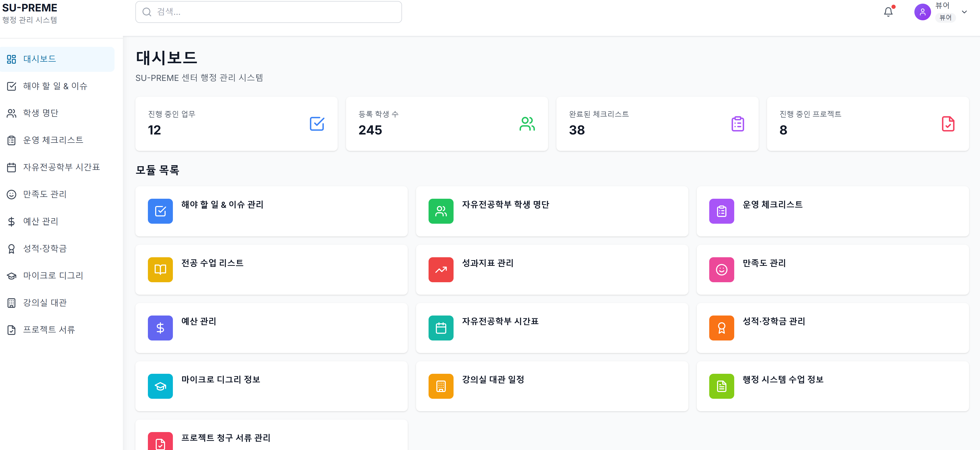
Task: Open 전공 수업 리스트 module
Action: coord(271,269)
